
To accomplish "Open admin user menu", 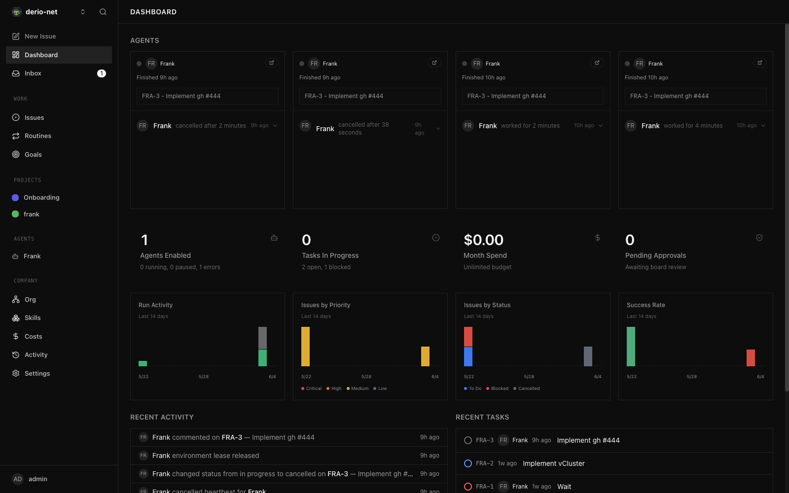I will pos(59,479).
